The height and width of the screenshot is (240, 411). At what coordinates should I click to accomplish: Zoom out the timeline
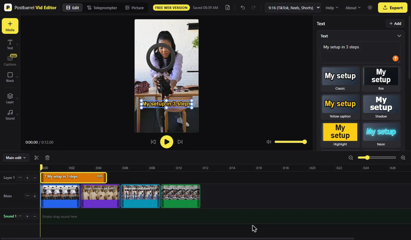click(351, 158)
